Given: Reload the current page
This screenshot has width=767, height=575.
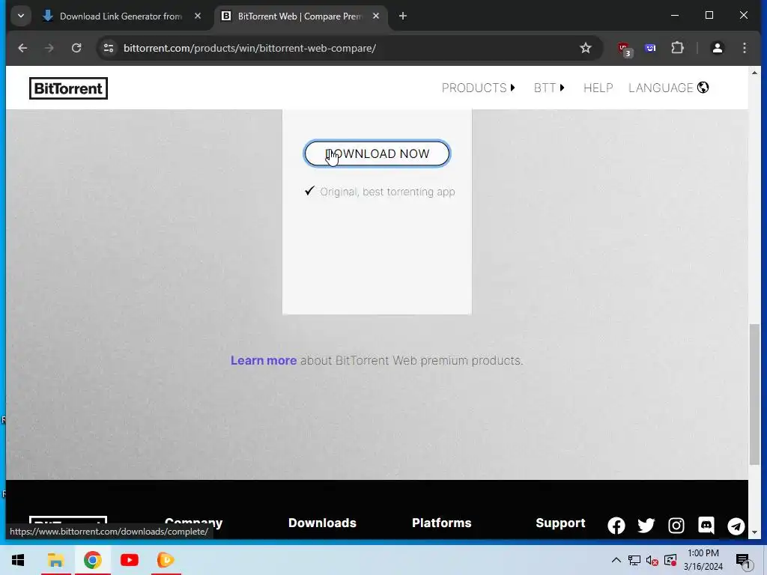Looking at the screenshot, I should (x=76, y=48).
